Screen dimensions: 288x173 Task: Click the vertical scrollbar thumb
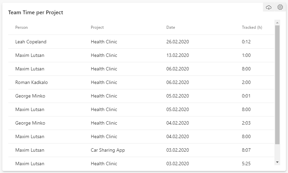point(277,85)
